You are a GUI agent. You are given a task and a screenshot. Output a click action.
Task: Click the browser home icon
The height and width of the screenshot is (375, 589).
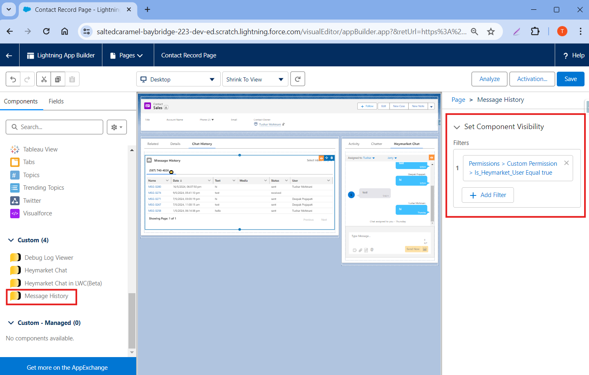(x=64, y=31)
